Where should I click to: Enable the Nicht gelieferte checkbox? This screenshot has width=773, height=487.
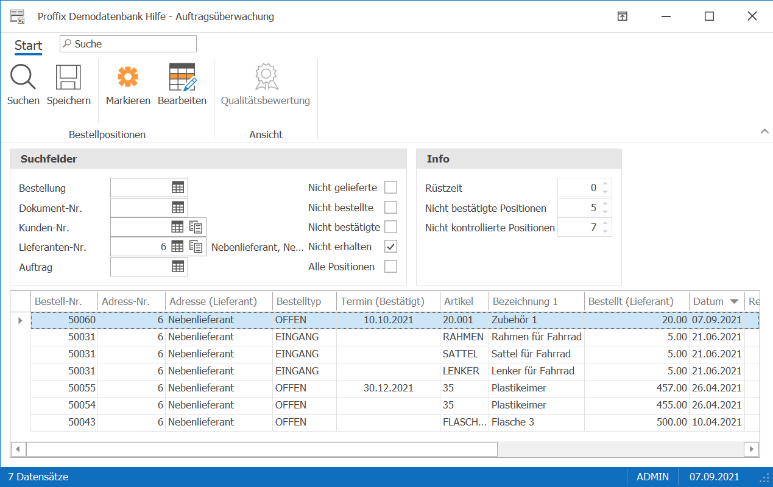point(390,187)
